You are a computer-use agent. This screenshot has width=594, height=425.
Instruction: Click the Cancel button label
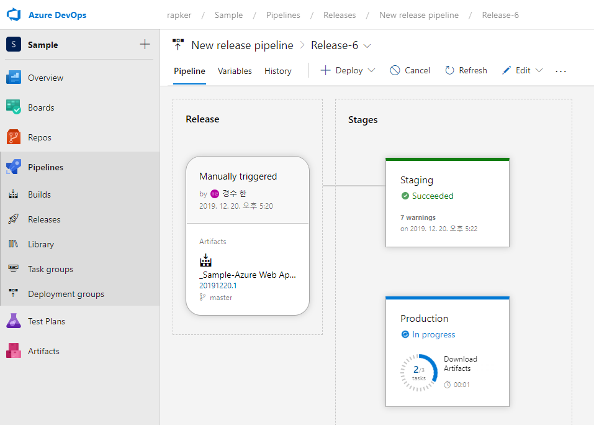[417, 70]
